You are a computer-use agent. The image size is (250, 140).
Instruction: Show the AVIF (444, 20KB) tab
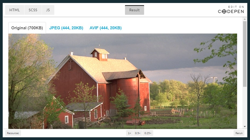tap(106, 28)
